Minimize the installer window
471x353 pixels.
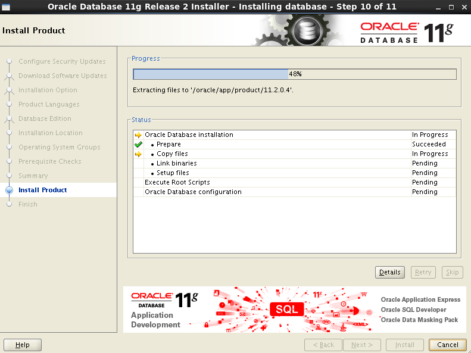[439, 8]
